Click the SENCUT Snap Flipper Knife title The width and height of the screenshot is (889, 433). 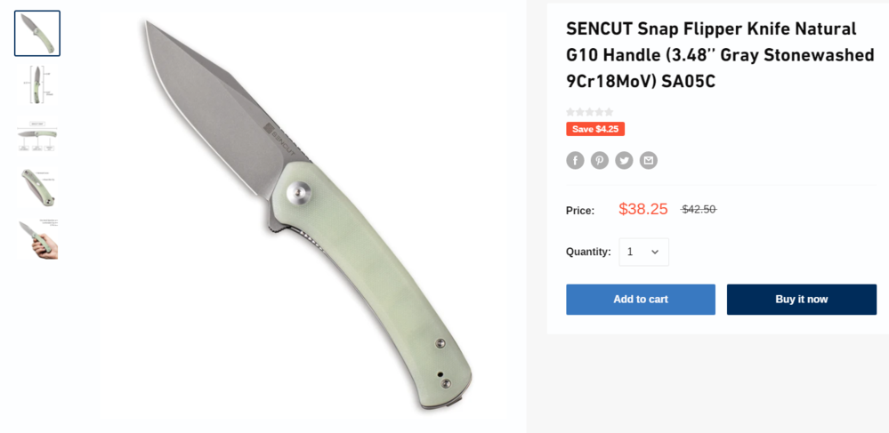(720, 55)
